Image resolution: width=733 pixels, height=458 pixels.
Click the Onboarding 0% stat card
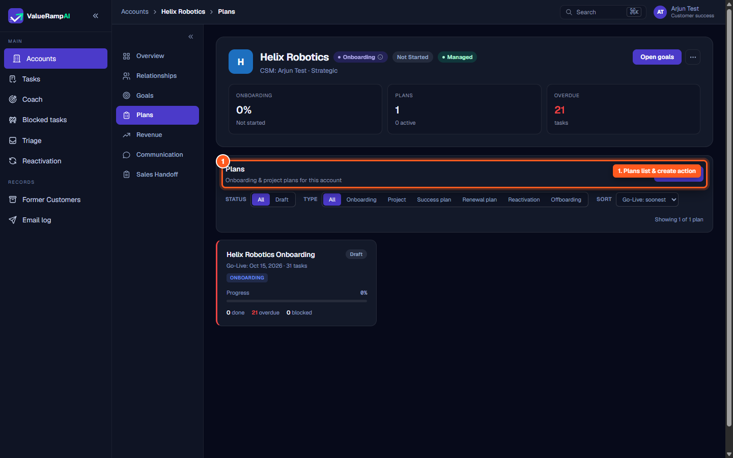[305, 109]
